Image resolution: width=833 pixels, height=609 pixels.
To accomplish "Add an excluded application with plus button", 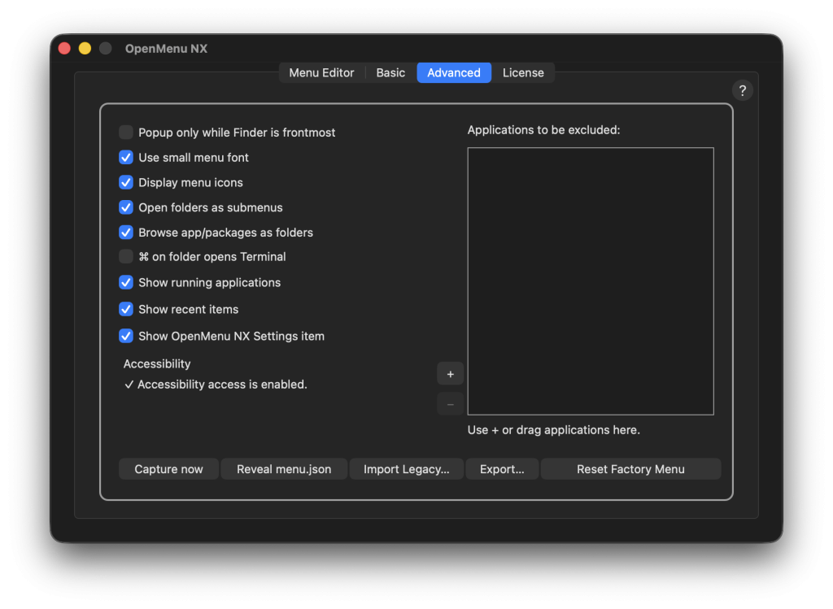I will pyautogui.click(x=450, y=374).
